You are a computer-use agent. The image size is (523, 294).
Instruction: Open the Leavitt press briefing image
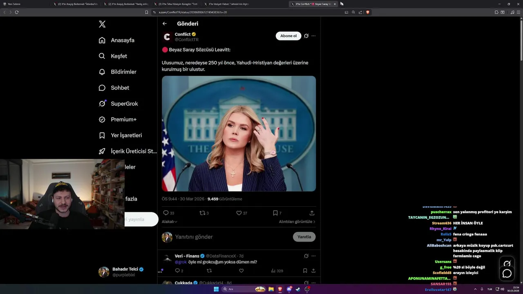click(x=239, y=134)
